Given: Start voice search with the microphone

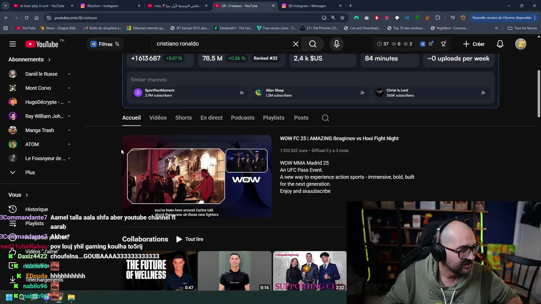Looking at the screenshot, I should click(336, 44).
